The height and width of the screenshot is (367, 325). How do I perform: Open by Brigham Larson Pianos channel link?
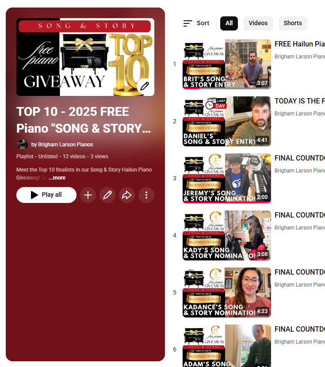point(62,145)
